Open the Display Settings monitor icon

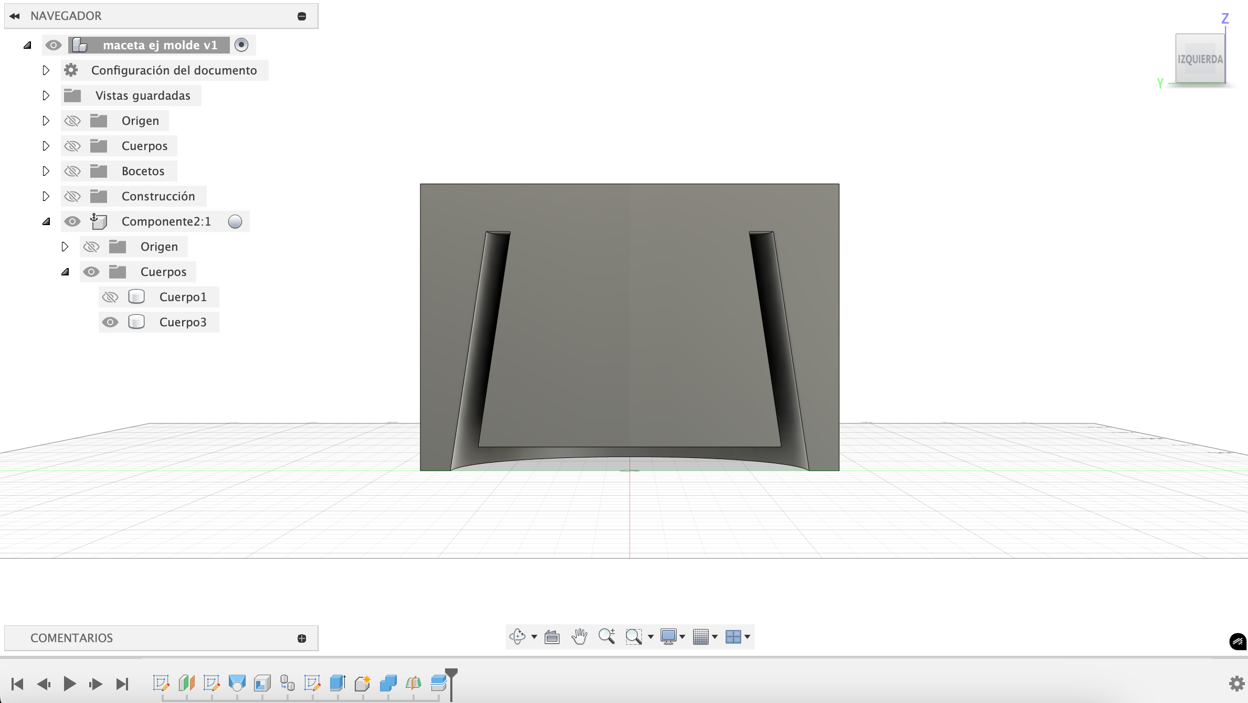point(668,636)
